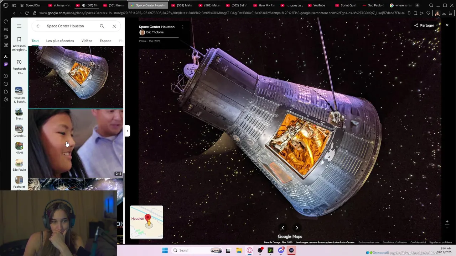
Task: Close the photo viewer with X
Action: coord(447,25)
